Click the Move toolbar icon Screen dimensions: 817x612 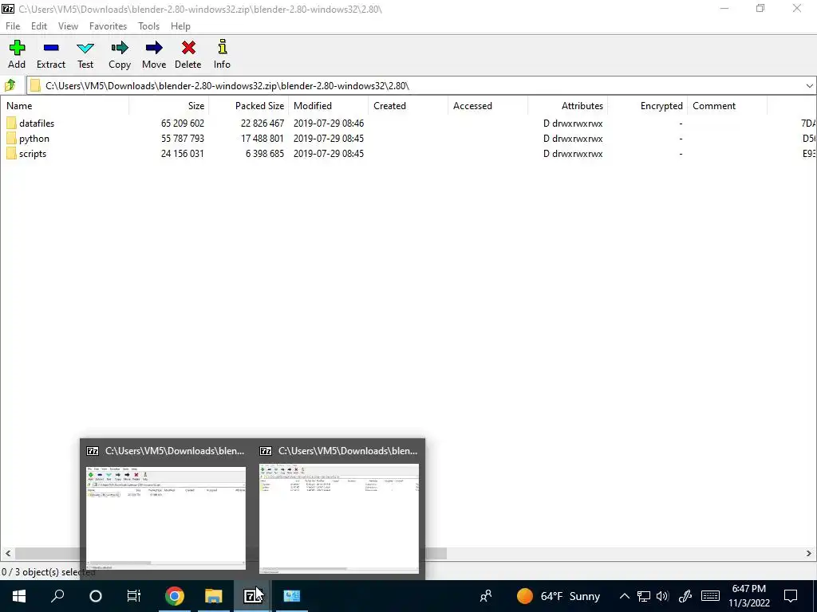click(x=154, y=48)
